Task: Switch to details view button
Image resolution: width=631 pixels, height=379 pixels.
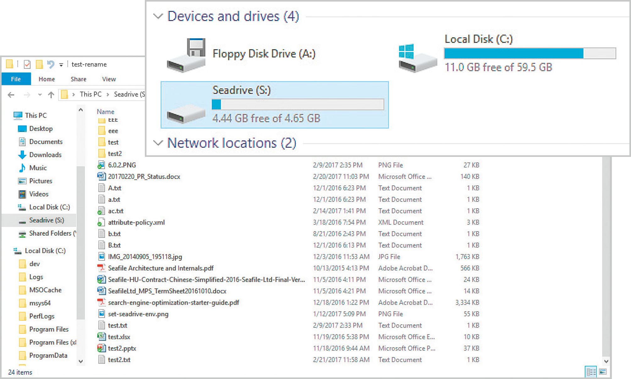Action: (591, 372)
